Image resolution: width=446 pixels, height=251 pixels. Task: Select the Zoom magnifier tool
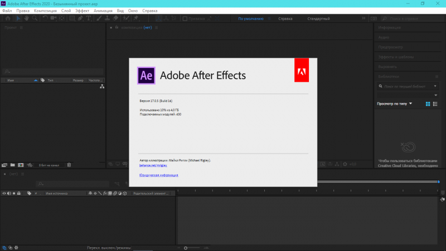[x=35, y=18]
